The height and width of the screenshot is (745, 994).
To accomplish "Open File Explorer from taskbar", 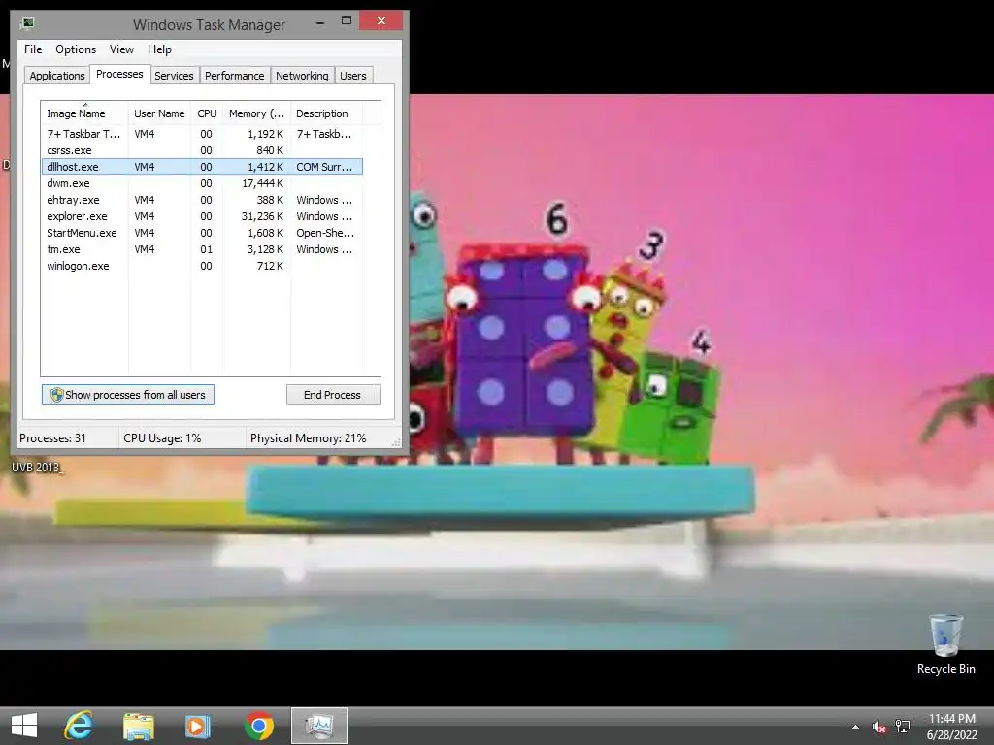I will [x=138, y=726].
